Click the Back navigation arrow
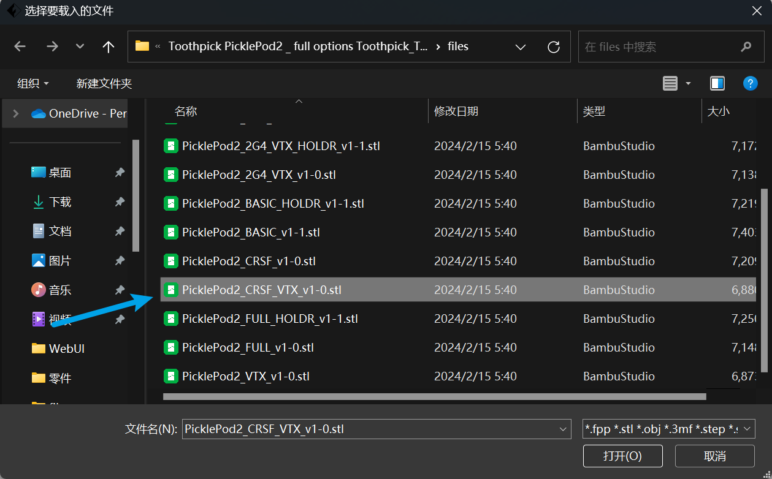 coord(20,47)
